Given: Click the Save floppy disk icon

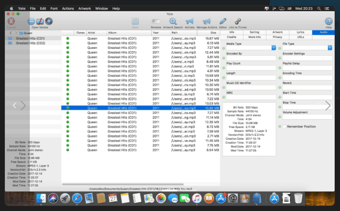Looking at the screenshot, I should point(135,21).
